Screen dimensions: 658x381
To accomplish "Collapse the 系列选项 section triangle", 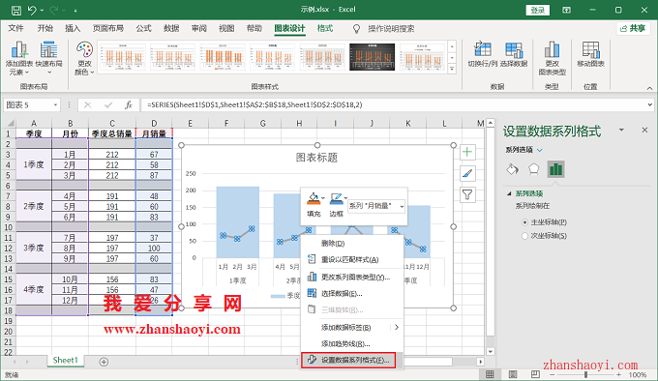I will (509, 193).
